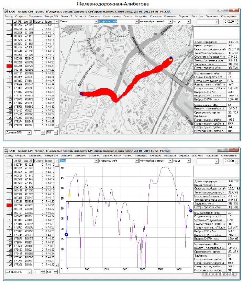Expand 'легковой расчетный' dropdown in upper window
Screen dimensions: 244x282
point(170,21)
